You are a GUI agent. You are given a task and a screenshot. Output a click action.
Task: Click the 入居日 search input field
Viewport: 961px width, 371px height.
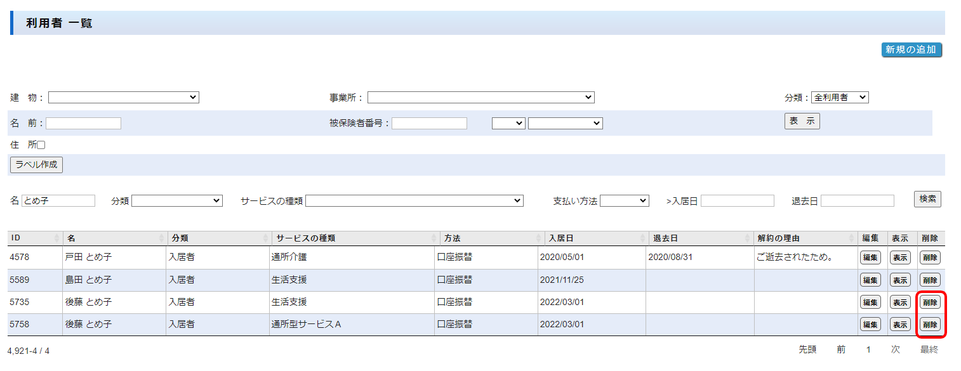(x=737, y=201)
